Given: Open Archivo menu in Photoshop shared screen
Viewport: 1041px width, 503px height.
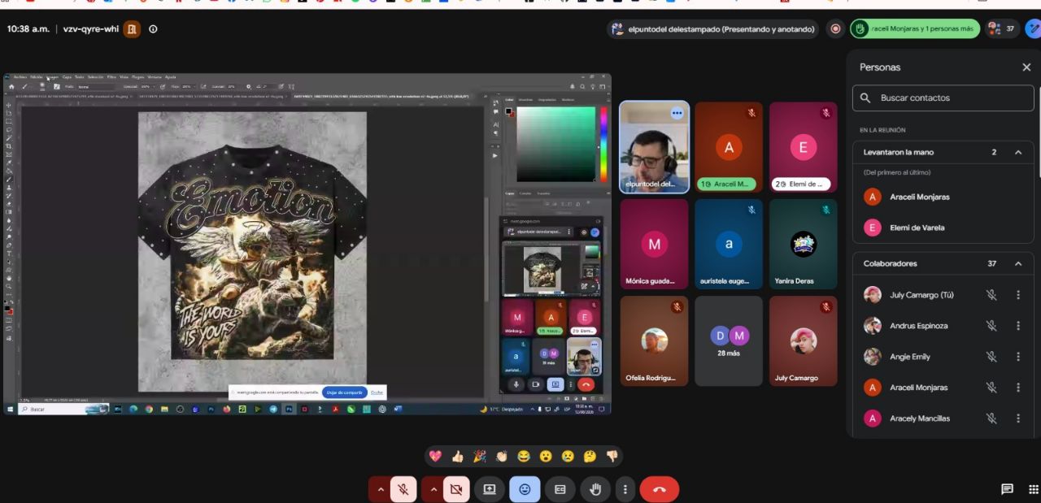Looking at the screenshot, I should click(20, 77).
